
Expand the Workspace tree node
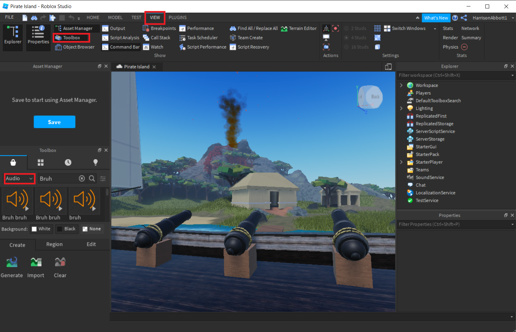(401, 85)
